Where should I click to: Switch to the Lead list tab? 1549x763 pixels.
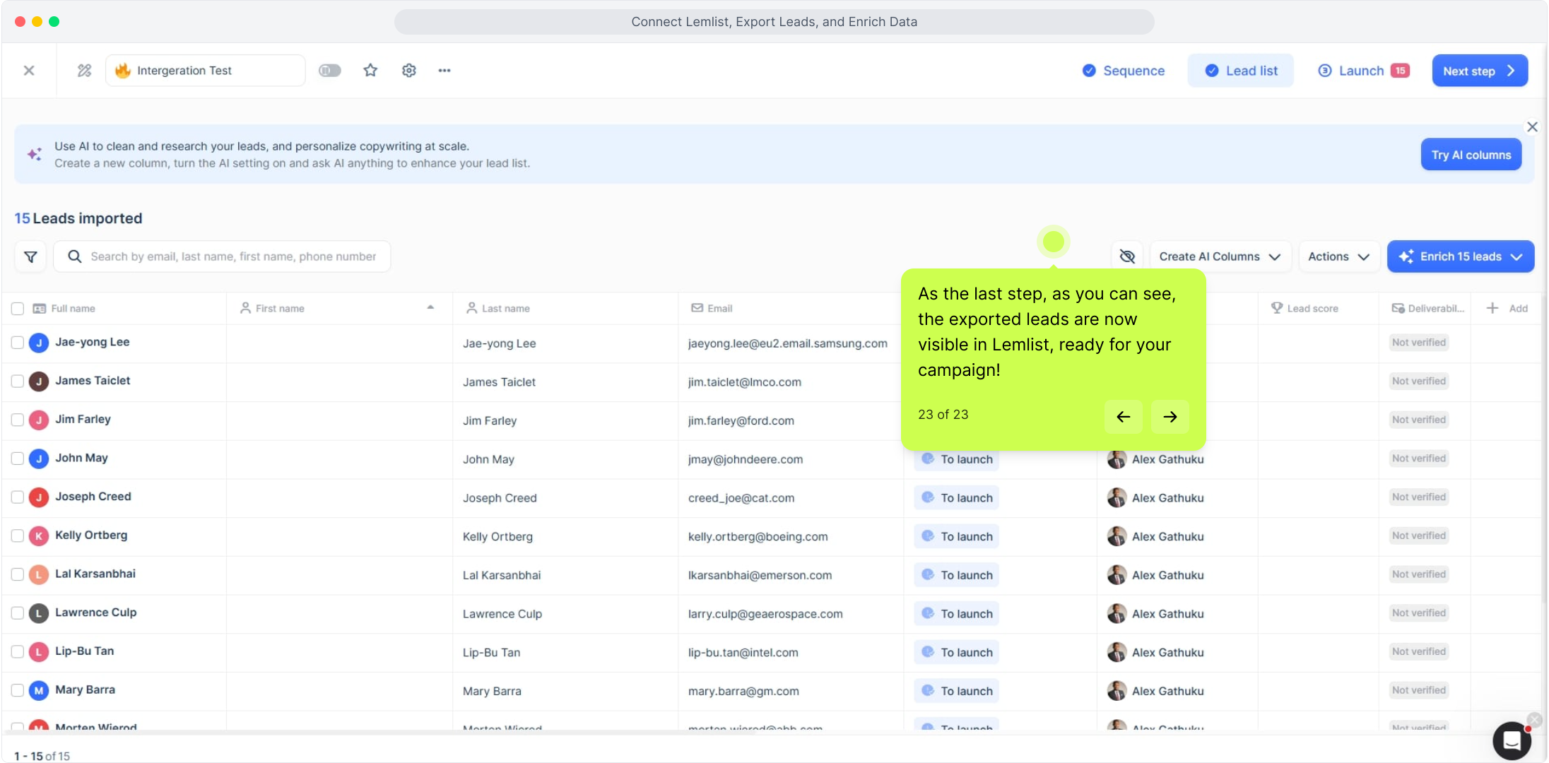tap(1241, 71)
